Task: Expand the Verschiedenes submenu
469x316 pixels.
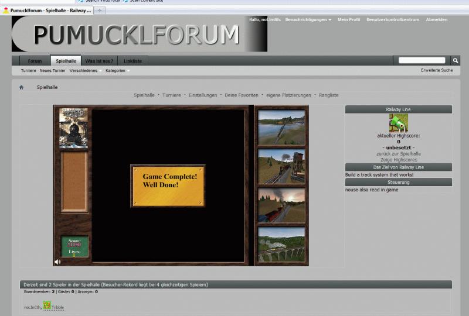Action: pos(85,71)
